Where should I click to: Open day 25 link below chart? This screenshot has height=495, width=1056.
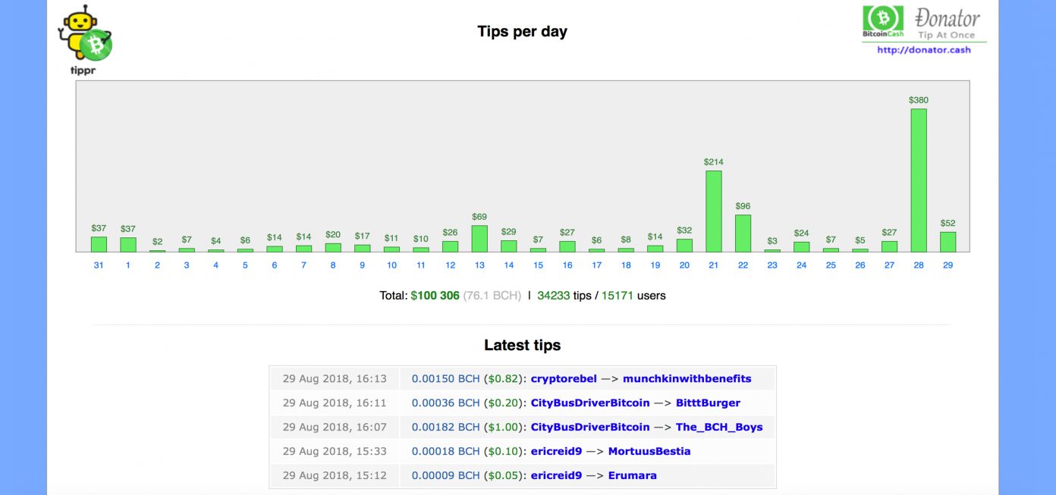[831, 265]
